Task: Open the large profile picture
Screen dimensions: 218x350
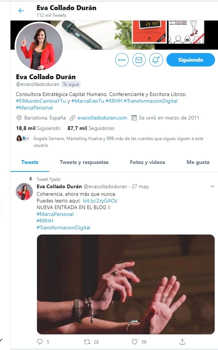Action: click(x=40, y=46)
